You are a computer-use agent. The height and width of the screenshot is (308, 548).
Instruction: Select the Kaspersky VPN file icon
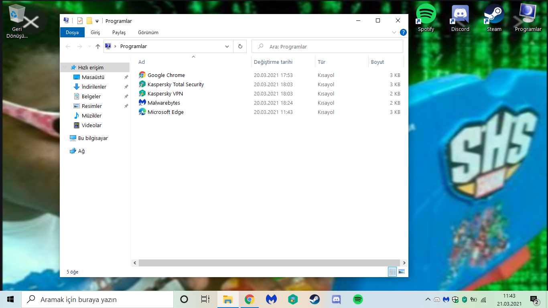[x=142, y=93]
